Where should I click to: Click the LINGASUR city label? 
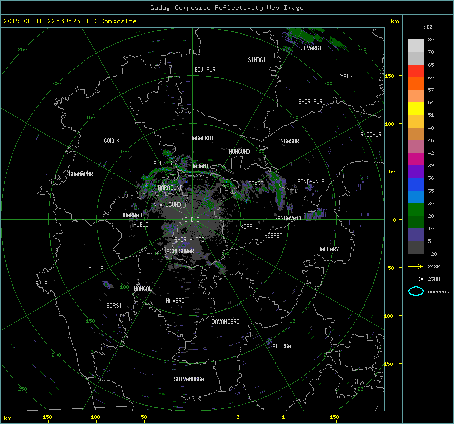[287, 141]
